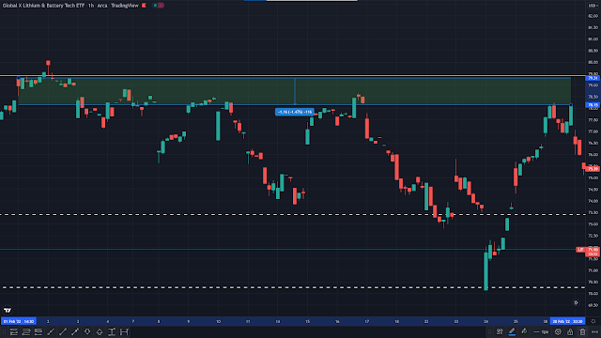This screenshot has width=601, height=338.
Task: Click the Arca exchange label
Action: pos(102,6)
